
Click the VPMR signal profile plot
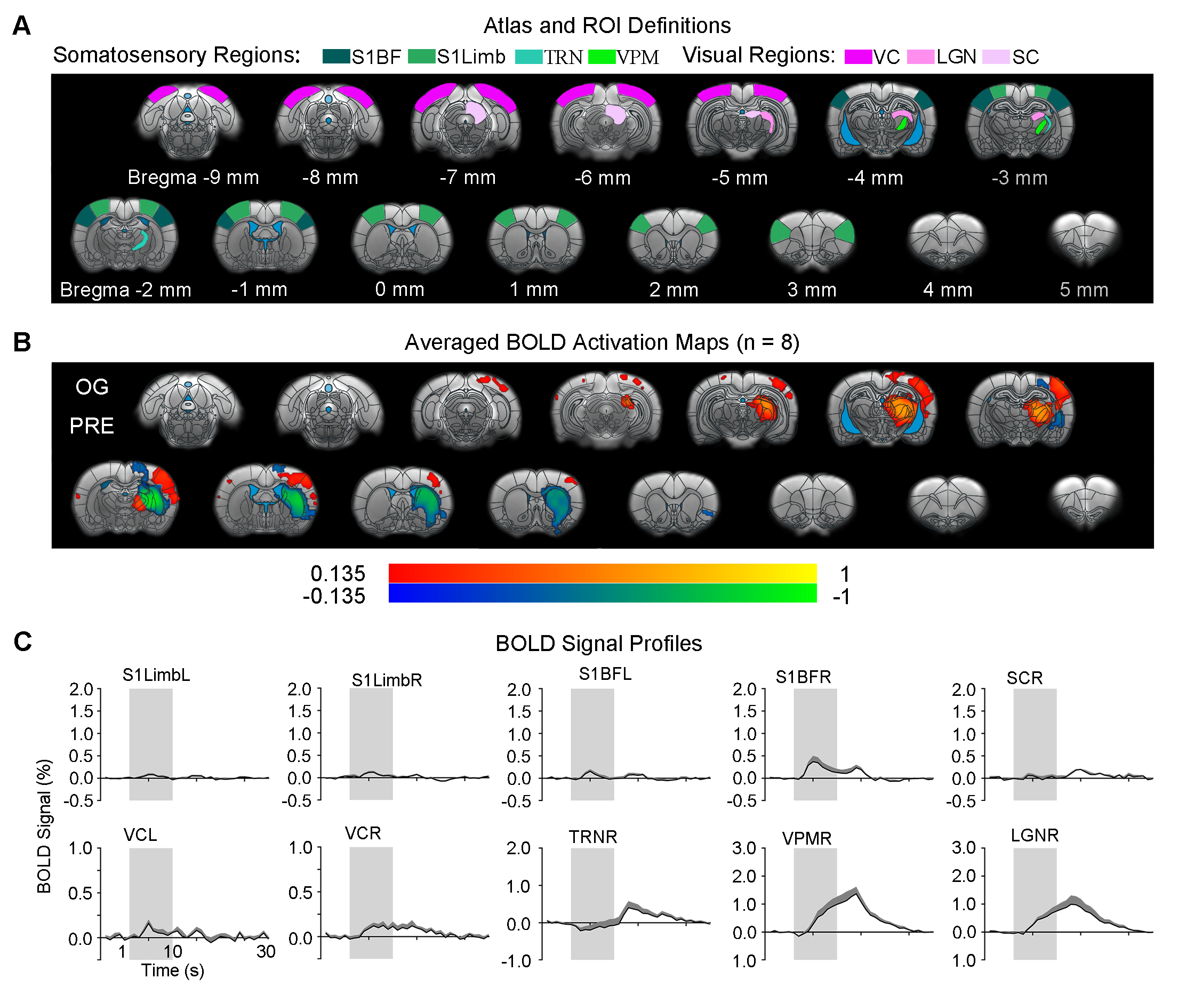848,903
